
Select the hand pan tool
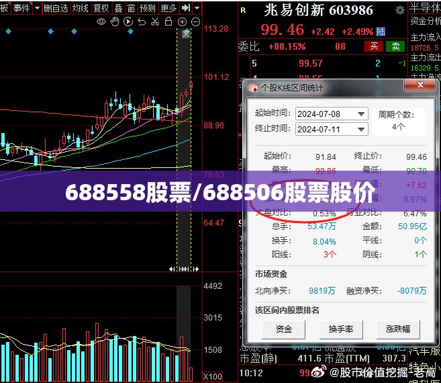point(115,22)
